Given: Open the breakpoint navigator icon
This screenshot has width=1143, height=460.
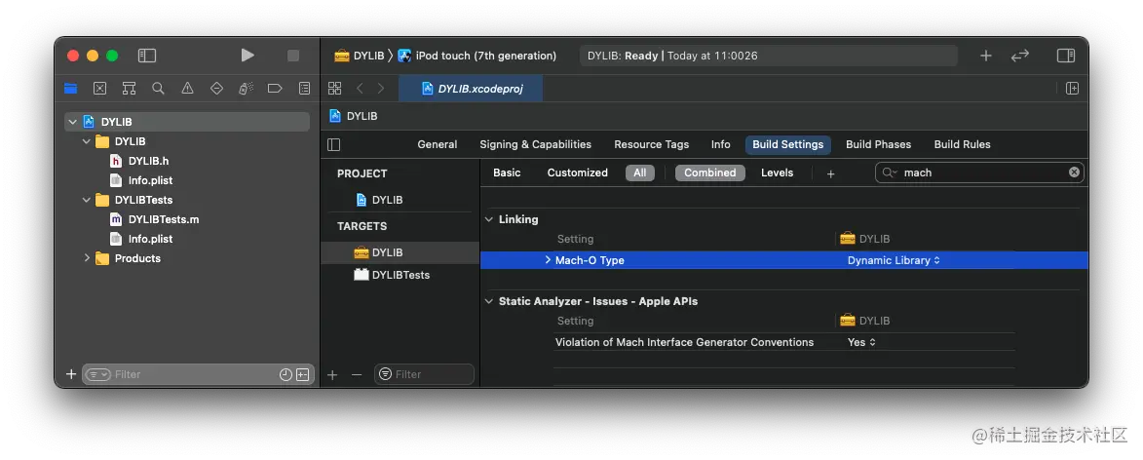Looking at the screenshot, I should click(x=275, y=89).
